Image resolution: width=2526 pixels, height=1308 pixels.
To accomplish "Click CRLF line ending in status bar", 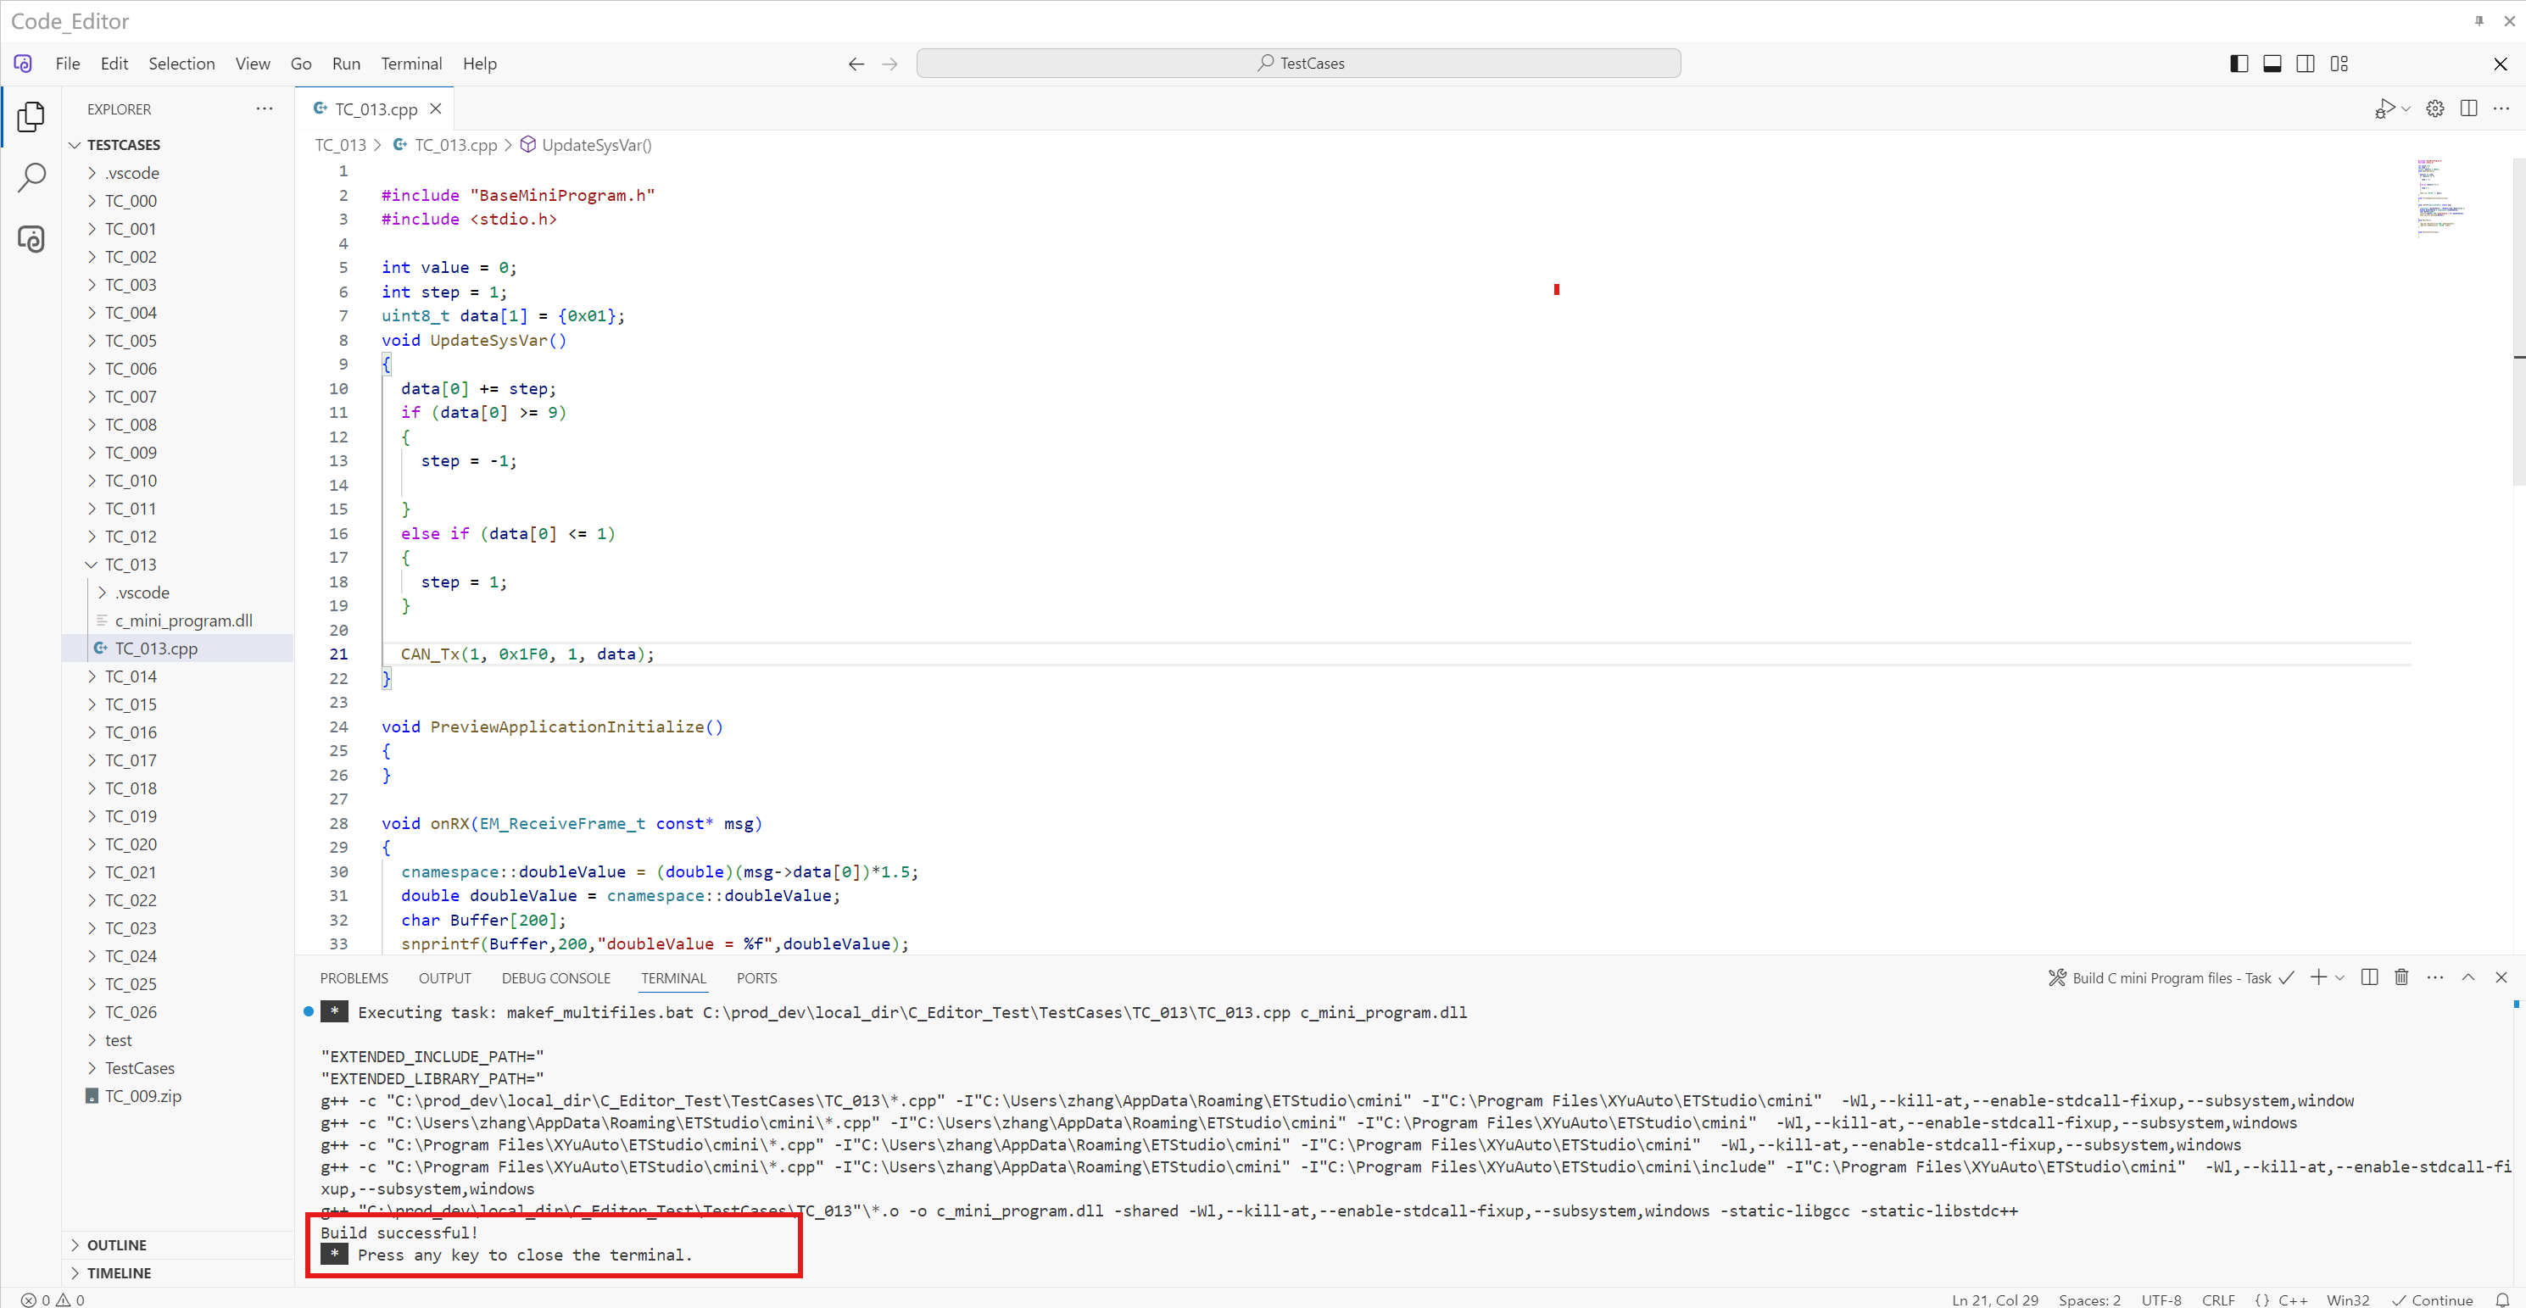I will (x=2217, y=1300).
